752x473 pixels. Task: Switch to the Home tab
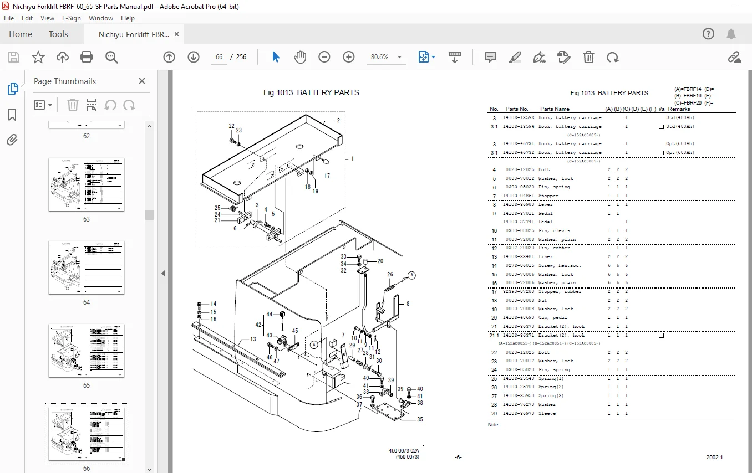click(x=21, y=34)
